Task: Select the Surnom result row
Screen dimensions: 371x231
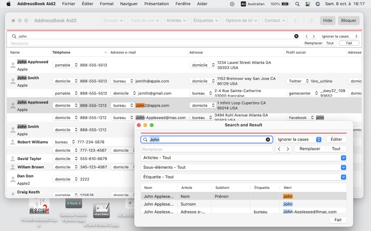Action: (x=243, y=204)
